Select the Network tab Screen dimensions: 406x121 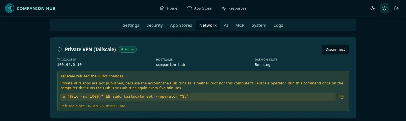coord(208,25)
